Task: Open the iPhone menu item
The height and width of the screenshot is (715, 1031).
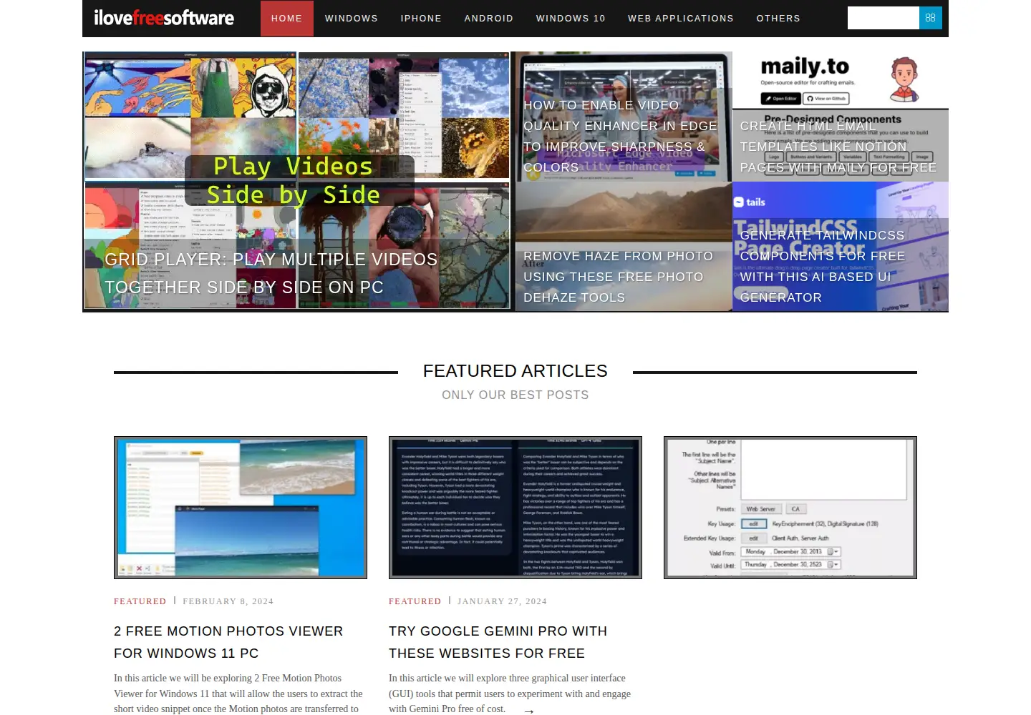Action: tap(421, 19)
